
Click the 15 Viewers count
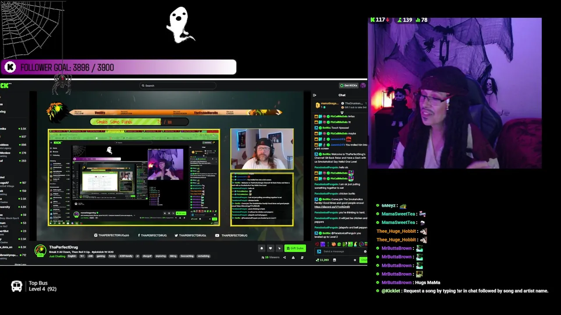click(x=270, y=257)
